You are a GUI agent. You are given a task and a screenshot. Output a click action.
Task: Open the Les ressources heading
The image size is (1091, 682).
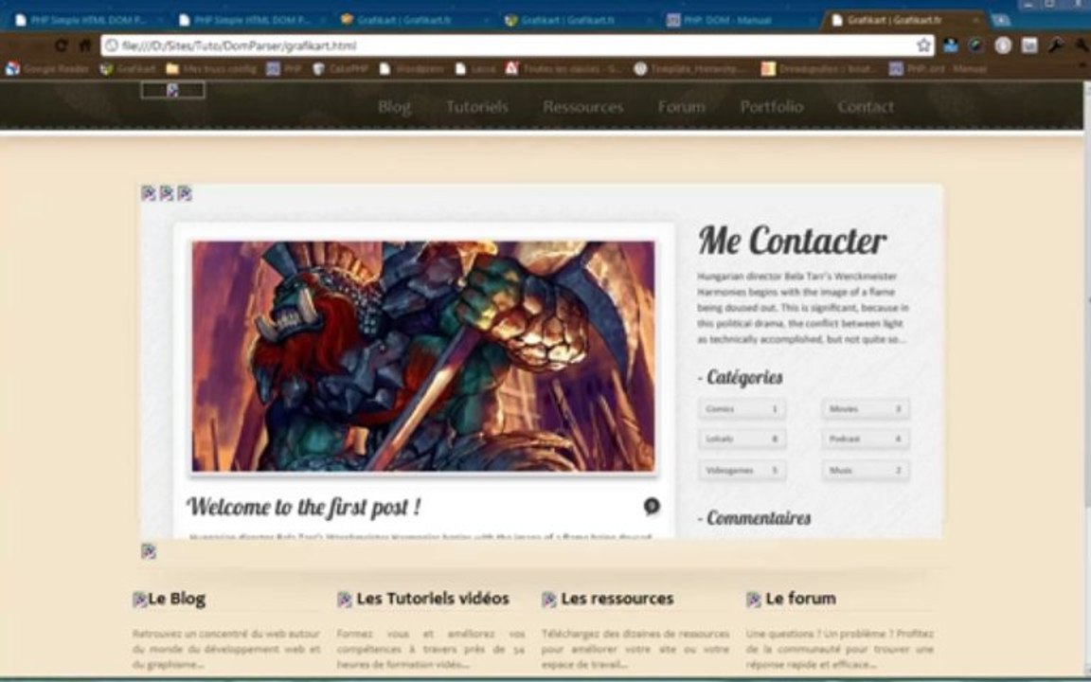point(617,599)
